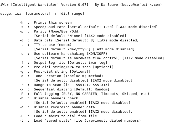Click the 'Disable recording banner data' text

(64, 107)
